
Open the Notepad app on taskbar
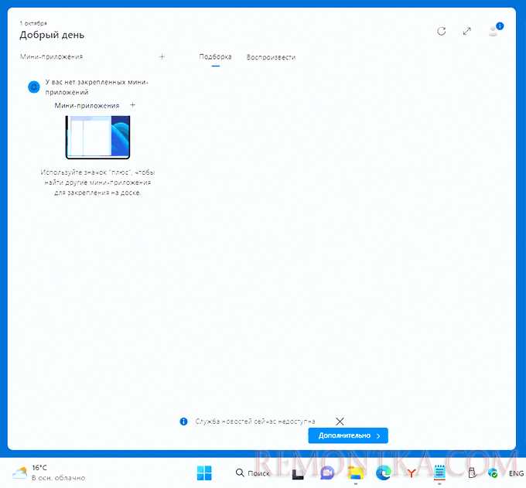(x=439, y=473)
